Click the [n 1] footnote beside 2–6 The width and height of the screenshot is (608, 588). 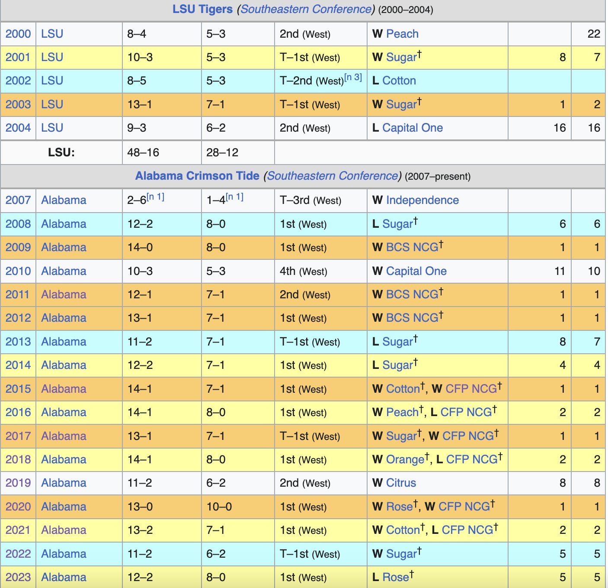[156, 197]
